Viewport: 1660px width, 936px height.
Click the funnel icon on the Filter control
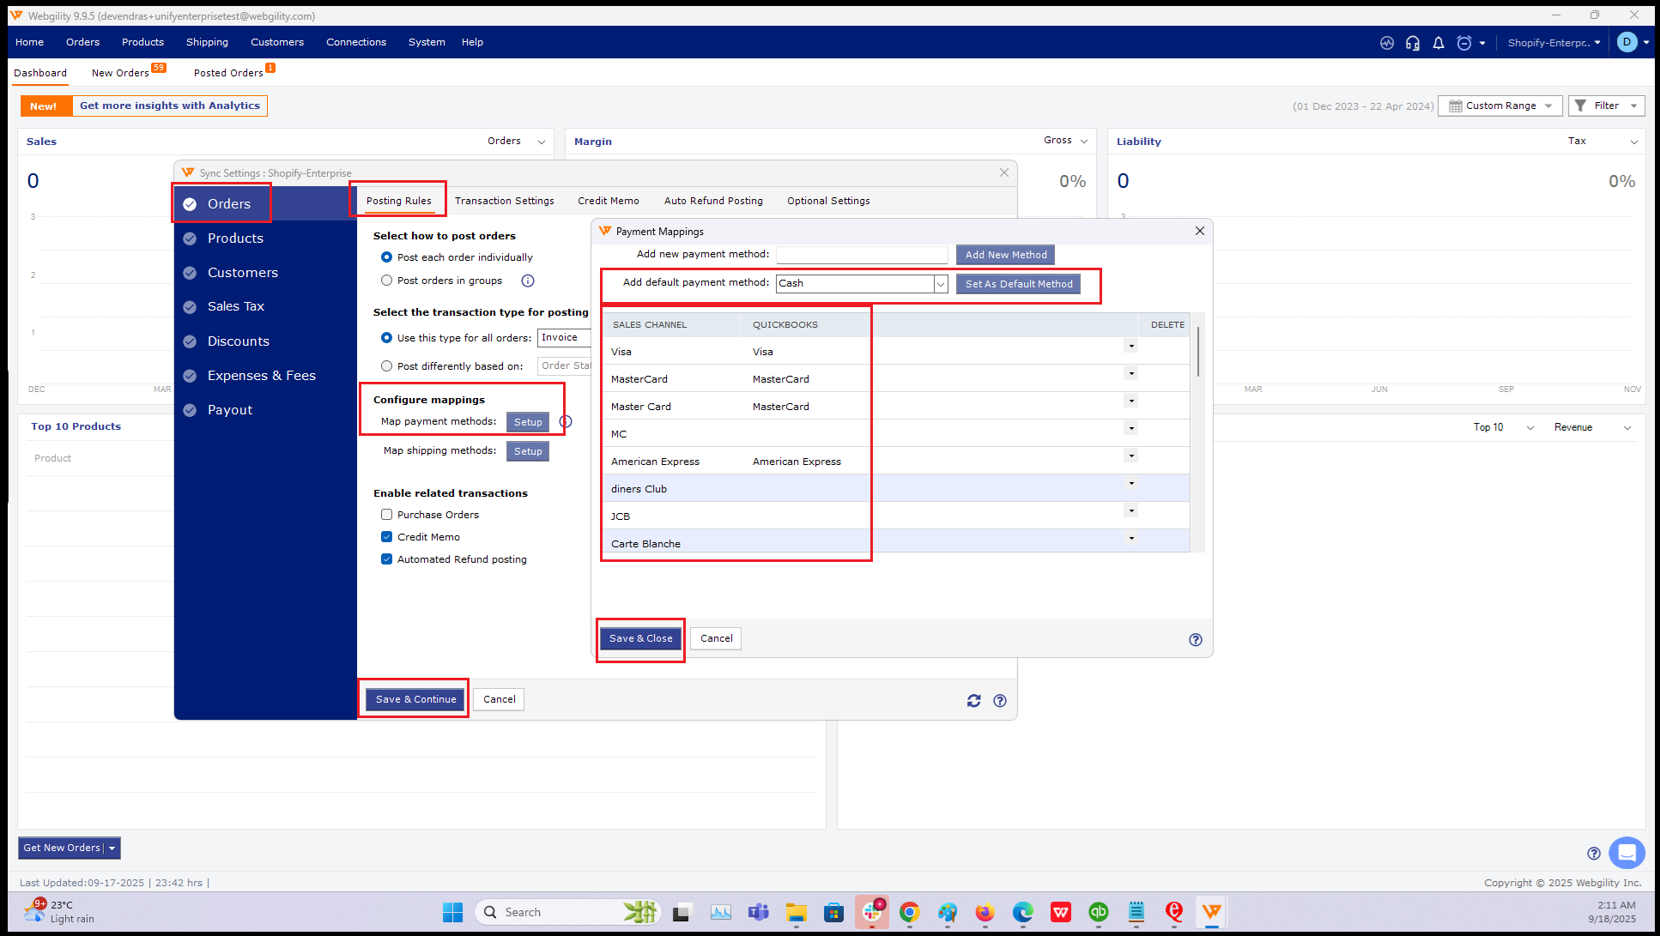[x=1581, y=106]
